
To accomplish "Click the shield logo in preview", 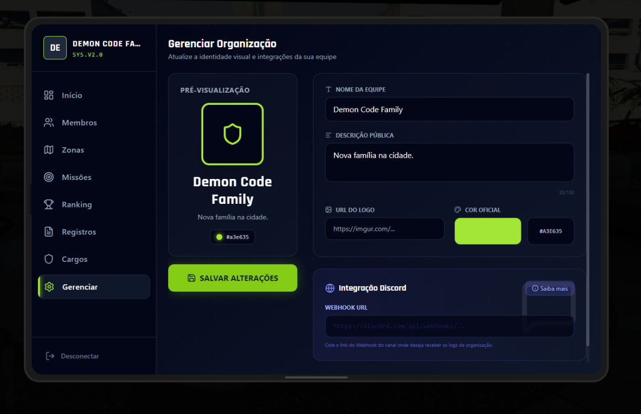I will [232, 134].
